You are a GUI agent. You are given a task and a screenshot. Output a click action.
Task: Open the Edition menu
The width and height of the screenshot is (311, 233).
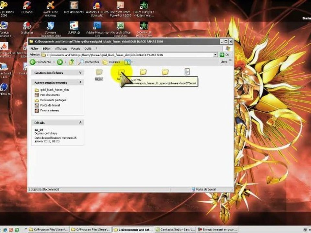tap(47, 49)
